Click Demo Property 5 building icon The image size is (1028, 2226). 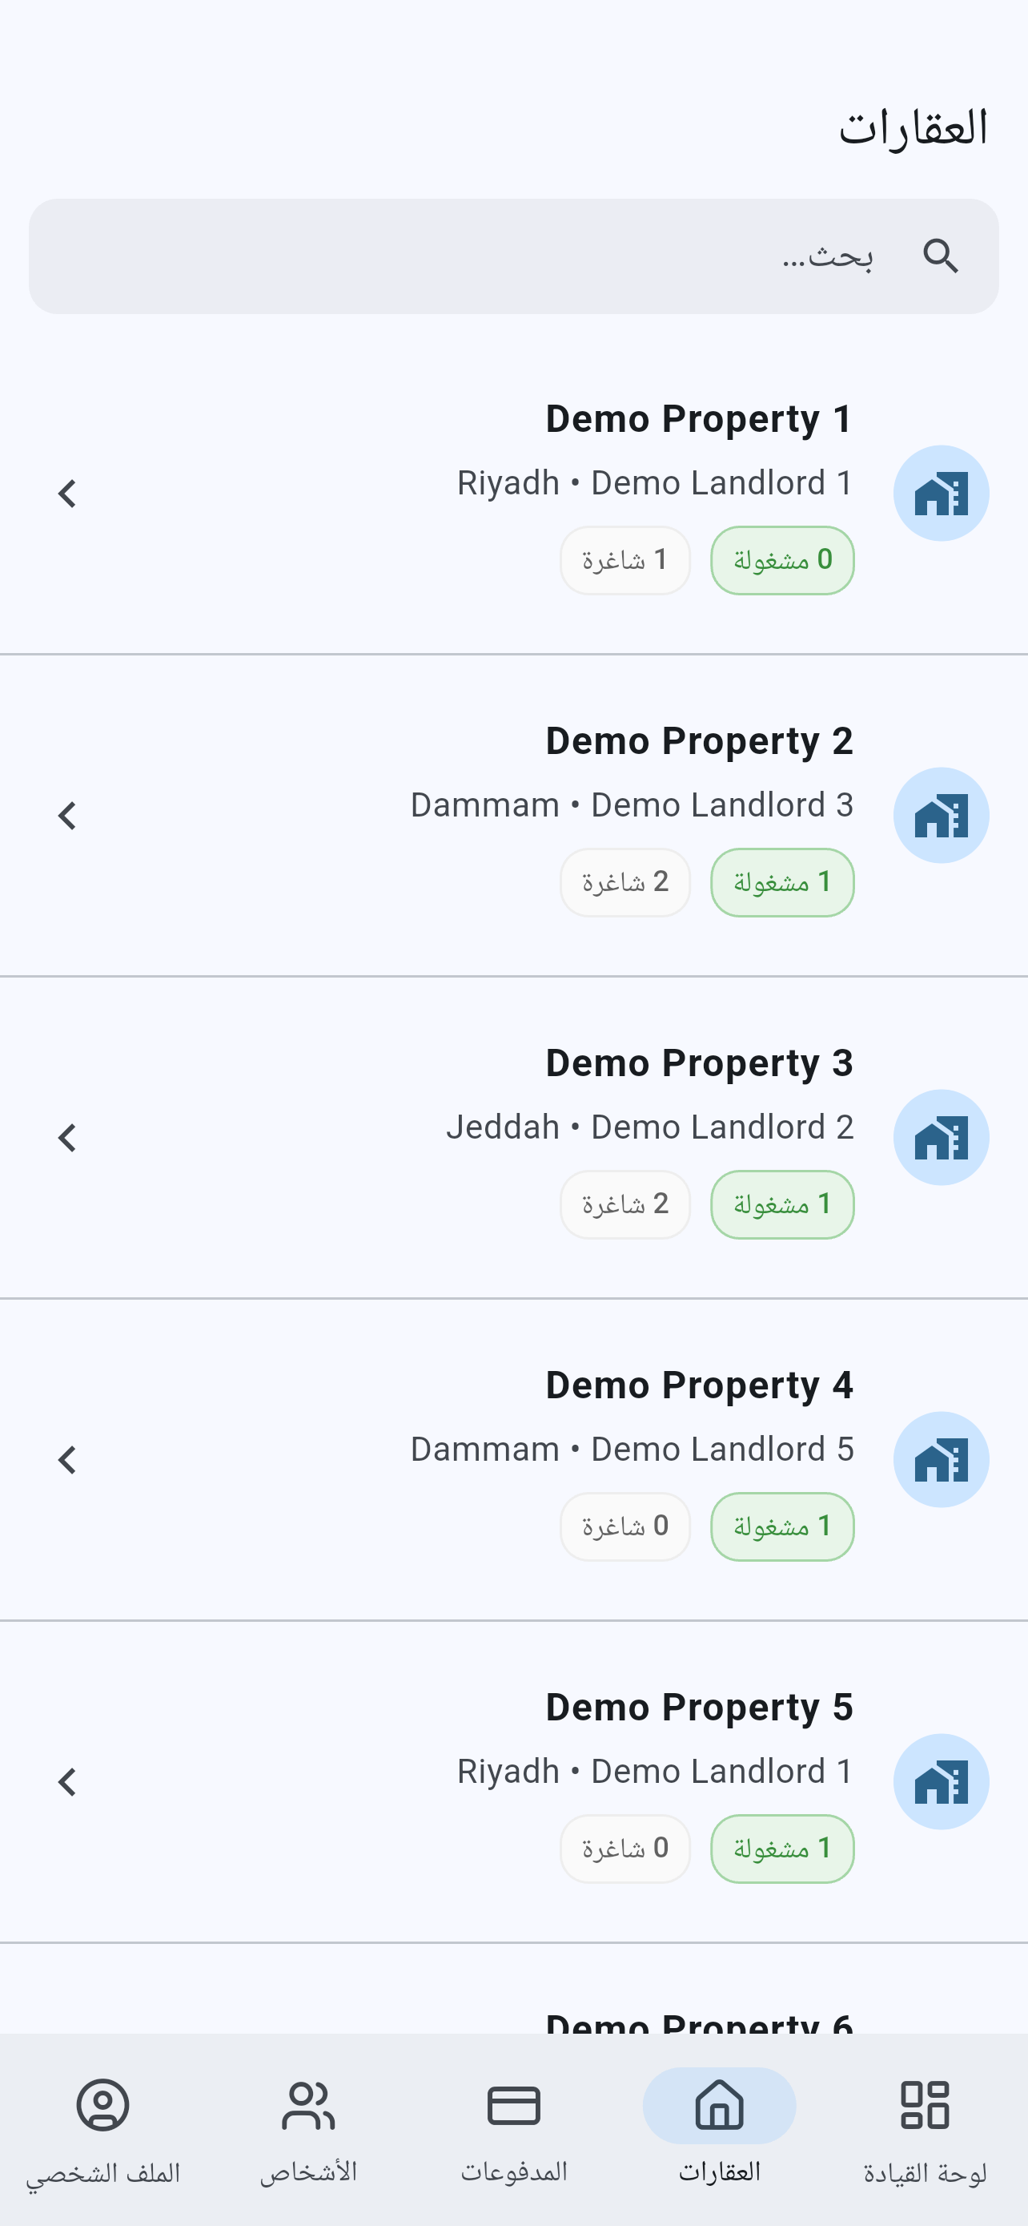coord(941,1782)
